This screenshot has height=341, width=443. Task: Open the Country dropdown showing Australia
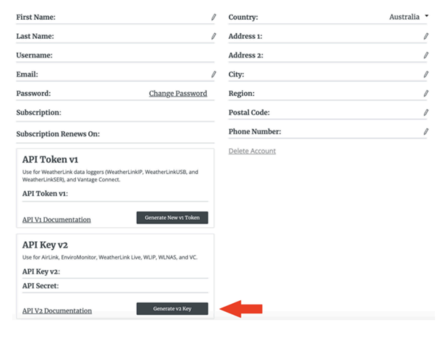tap(409, 17)
